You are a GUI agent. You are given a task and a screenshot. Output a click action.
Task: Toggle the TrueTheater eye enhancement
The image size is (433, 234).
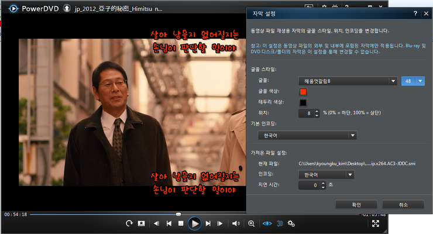tap(267, 223)
